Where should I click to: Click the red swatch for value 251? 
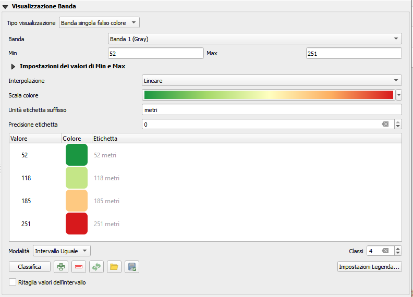77,224
